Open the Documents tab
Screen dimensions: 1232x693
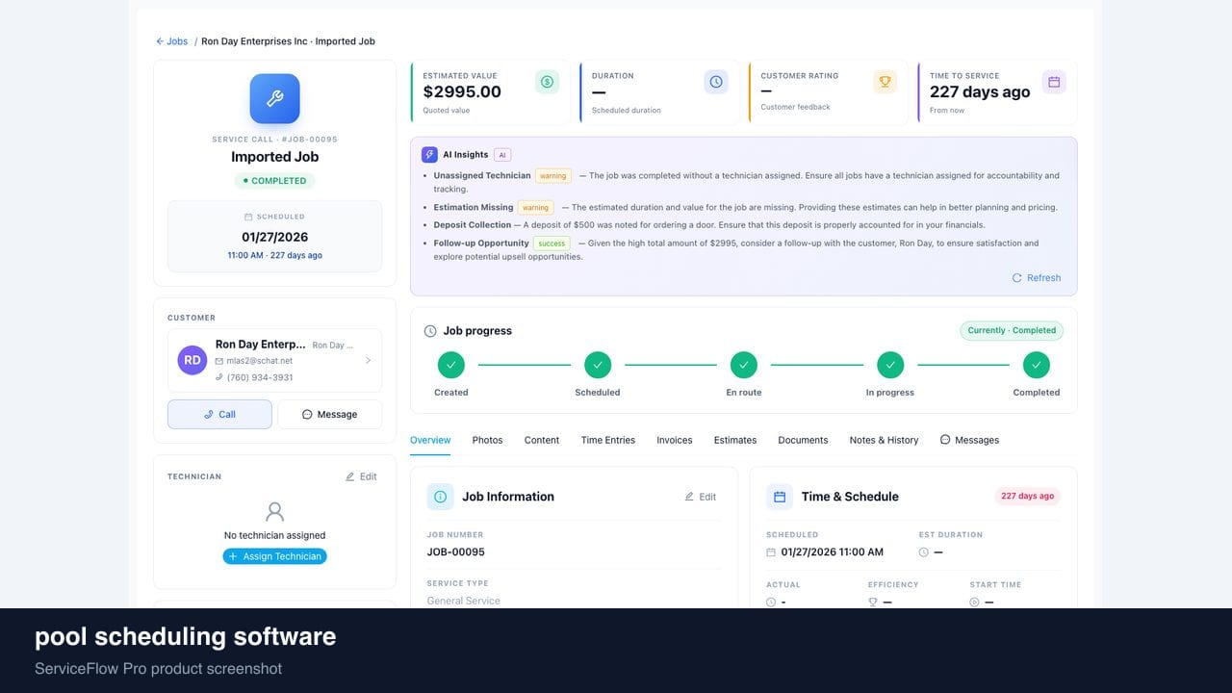click(x=803, y=440)
